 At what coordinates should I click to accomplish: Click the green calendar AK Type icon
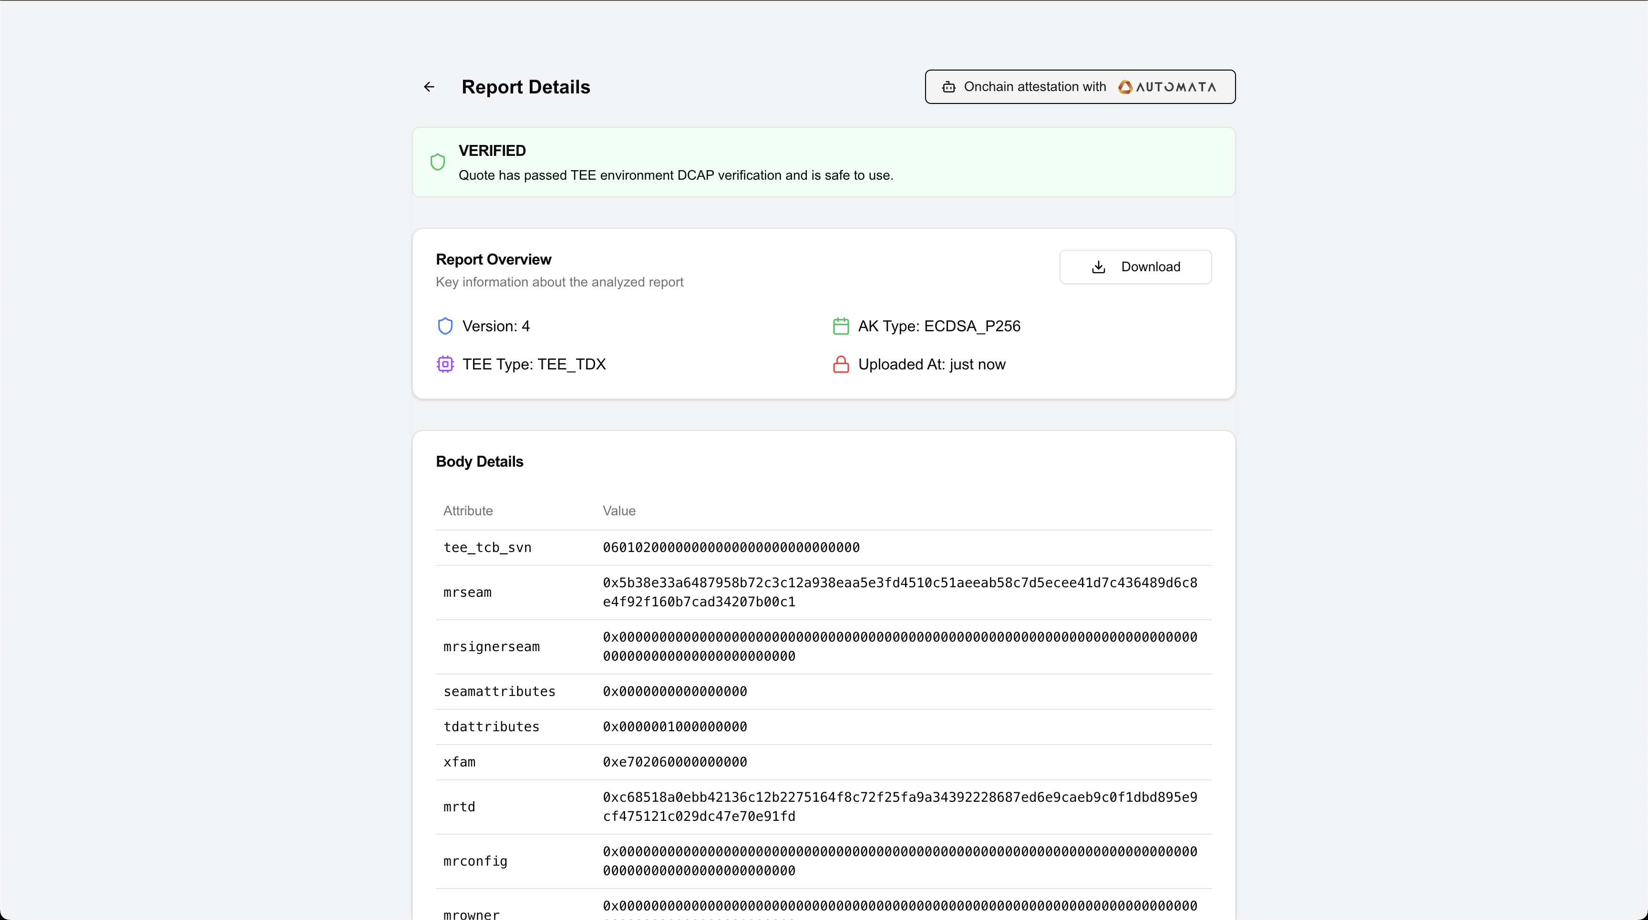841,326
